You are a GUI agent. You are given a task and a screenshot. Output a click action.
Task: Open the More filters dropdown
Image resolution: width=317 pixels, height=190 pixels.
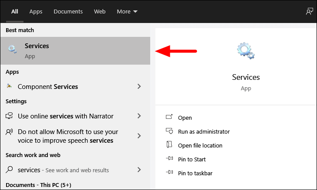tap(127, 11)
